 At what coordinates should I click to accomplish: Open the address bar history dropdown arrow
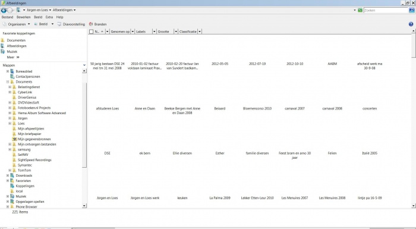pyautogui.click(x=355, y=10)
